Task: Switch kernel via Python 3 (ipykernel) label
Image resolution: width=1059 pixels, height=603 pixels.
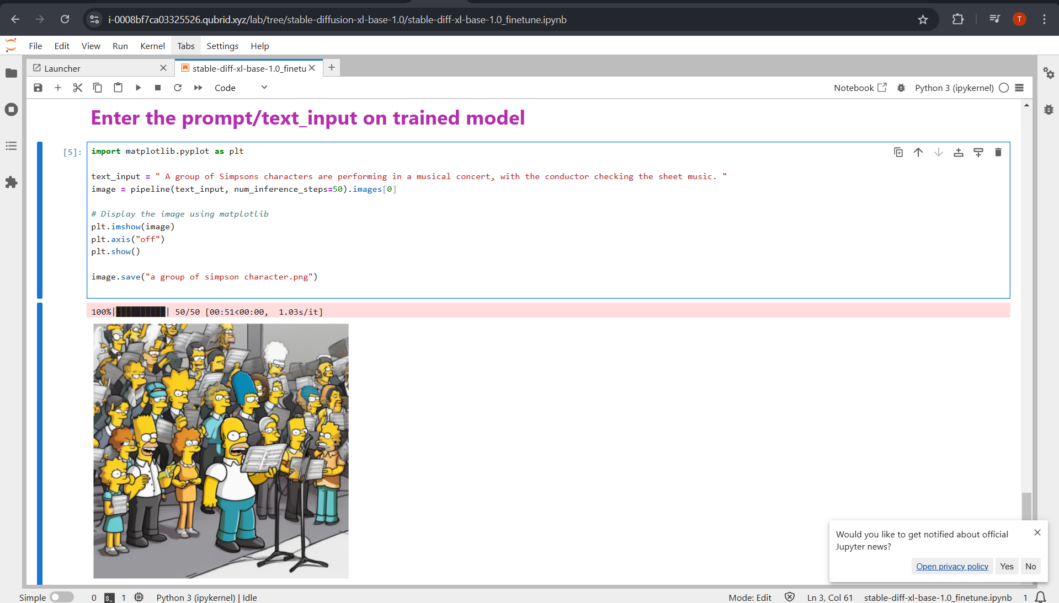Action: pos(954,88)
